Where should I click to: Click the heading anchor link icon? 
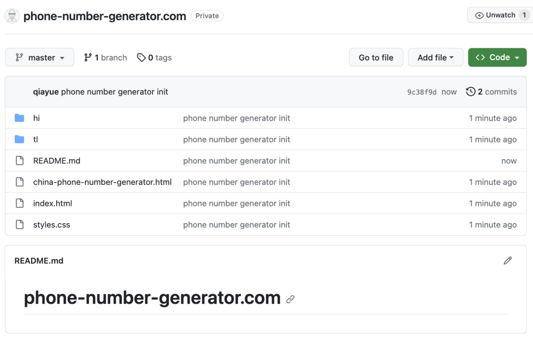pyautogui.click(x=291, y=299)
